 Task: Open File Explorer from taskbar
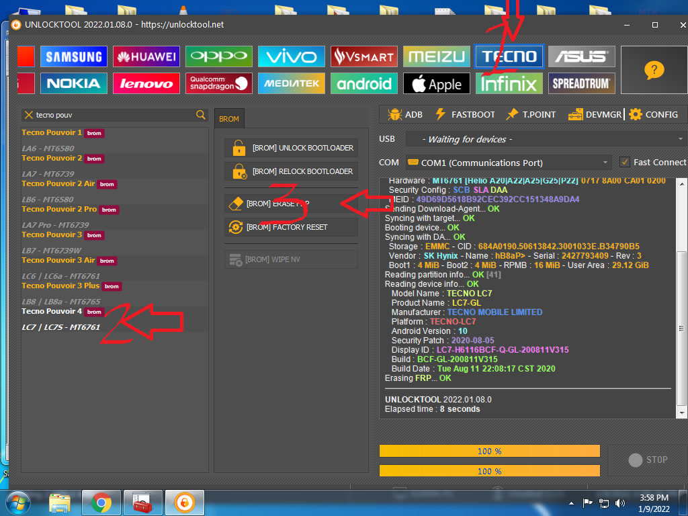coord(60,503)
